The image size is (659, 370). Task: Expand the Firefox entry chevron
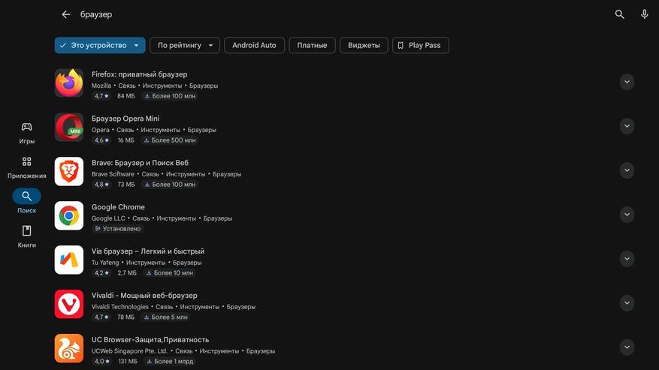[627, 82]
